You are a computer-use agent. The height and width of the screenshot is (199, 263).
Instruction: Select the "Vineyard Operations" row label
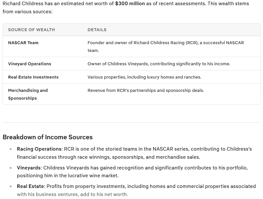30,64
